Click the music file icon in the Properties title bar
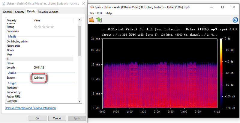Image resolution: width=240 pixels, height=123 pixels. (4, 4)
